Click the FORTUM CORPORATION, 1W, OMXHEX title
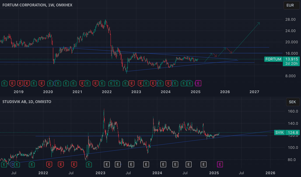 click(x=37, y=5)
